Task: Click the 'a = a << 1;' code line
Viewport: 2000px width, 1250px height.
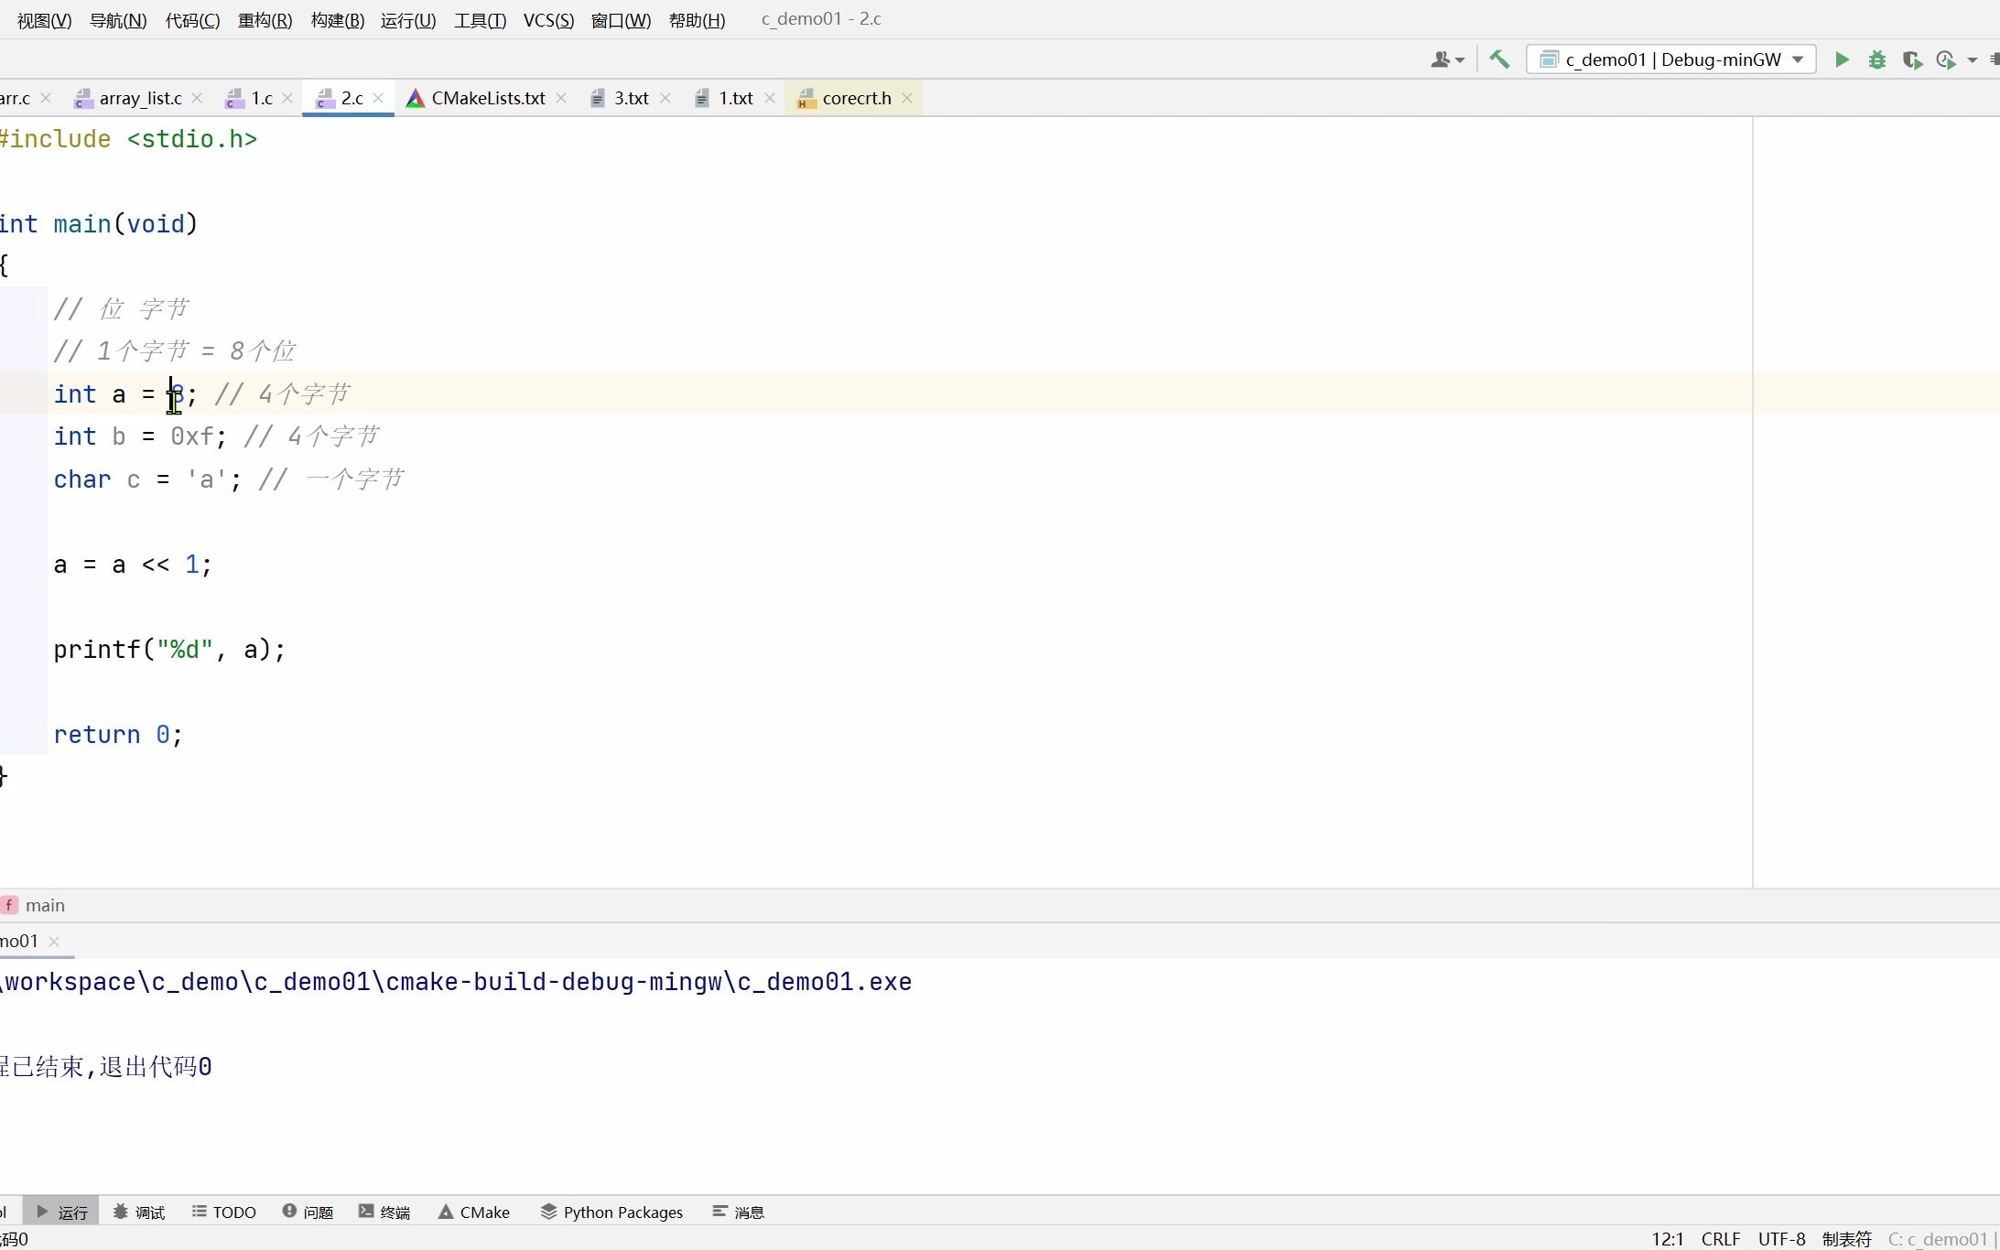Action: 133,565
